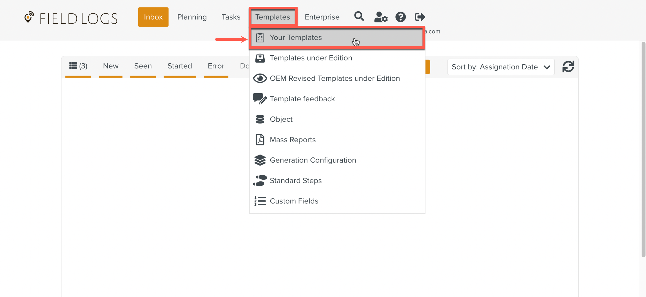
Task: Open OEM Revised Templates under Edition
Action: tap(334, 78)
